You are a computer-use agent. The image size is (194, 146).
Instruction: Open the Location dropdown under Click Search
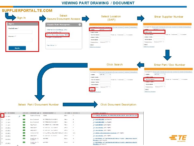point(105,75)
